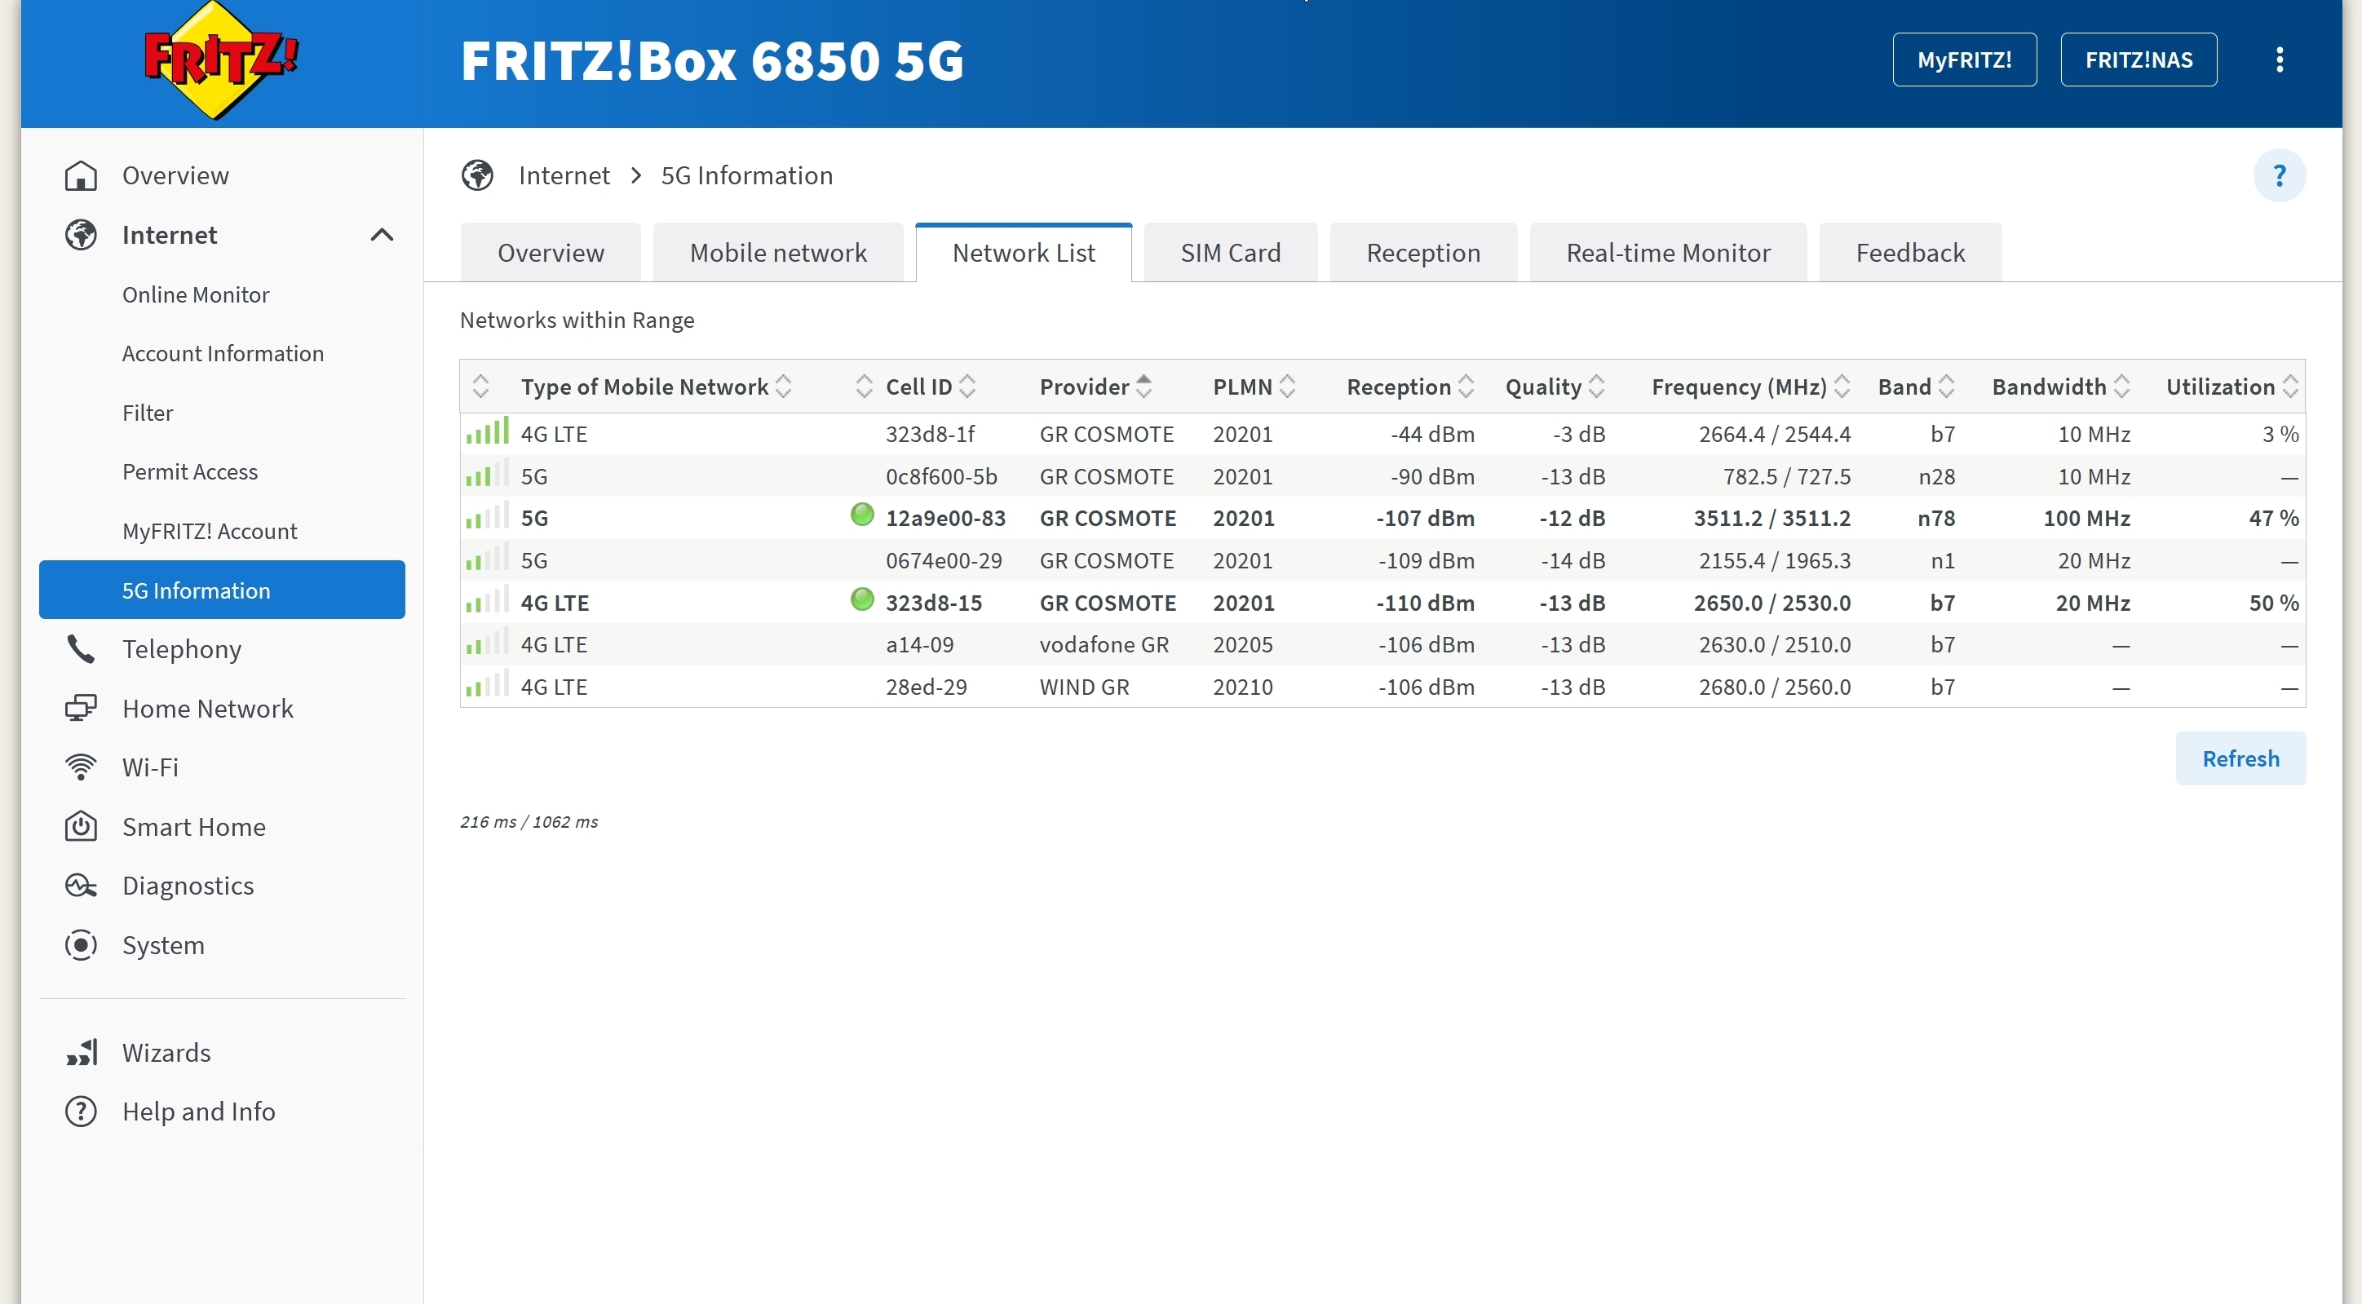
Task: Click the FRITZ! logo
Action: [220, 60]
